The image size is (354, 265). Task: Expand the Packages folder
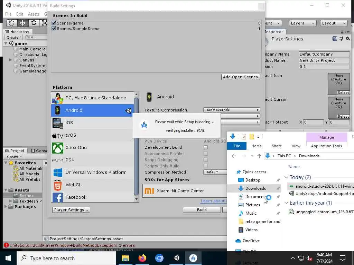click(x=6, y=207)
